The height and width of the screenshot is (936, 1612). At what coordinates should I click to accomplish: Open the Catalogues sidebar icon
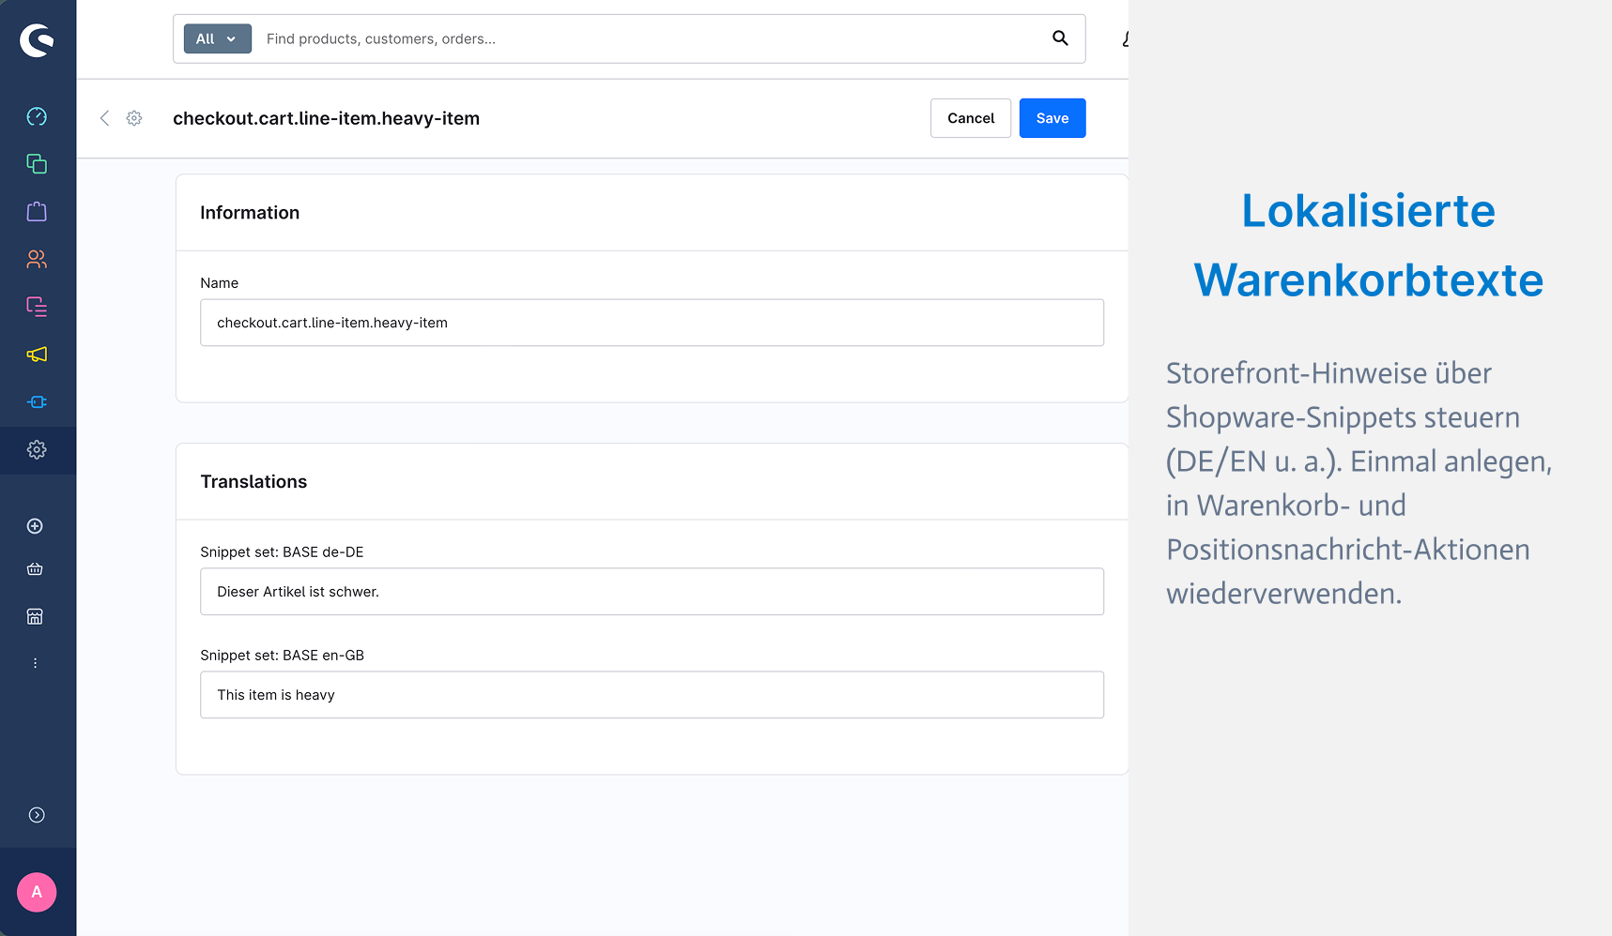click(x=37, y=164)
